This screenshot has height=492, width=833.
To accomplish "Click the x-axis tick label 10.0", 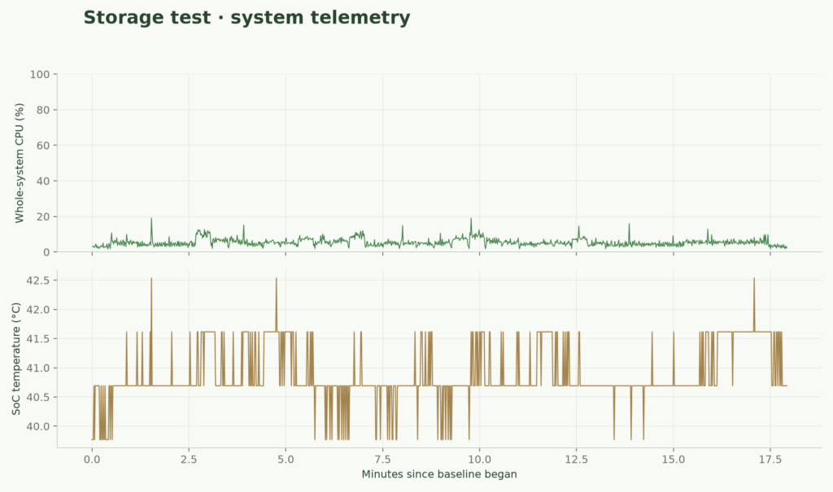I will pyautogui.click(x=479, y=459).
